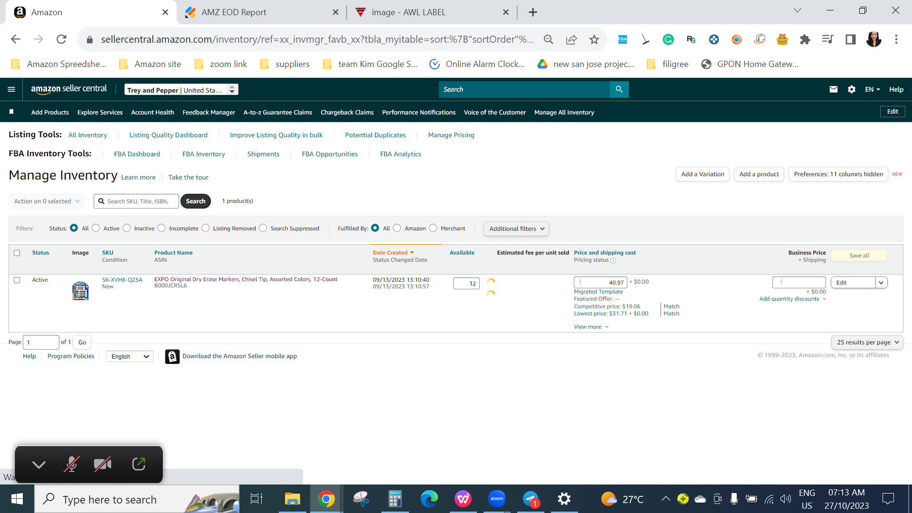The height and width of the screenshot is (513, 912).
Task: Open Zoom from the taskbar
Action: [x=496, y=499]
